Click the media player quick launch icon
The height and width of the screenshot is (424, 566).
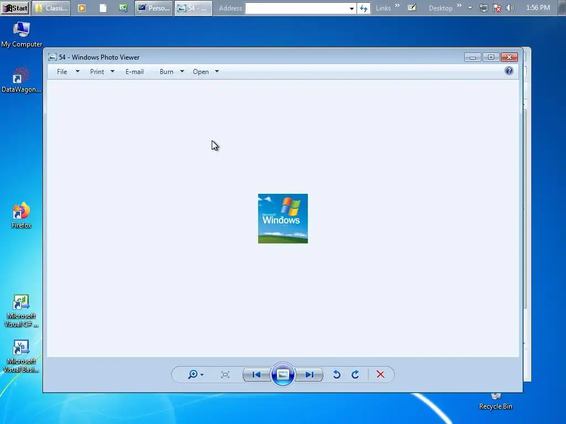pos(82,8)
